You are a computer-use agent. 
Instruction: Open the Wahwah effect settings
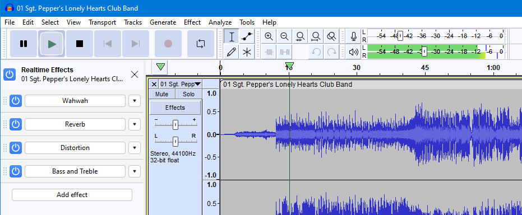point(75,101)
